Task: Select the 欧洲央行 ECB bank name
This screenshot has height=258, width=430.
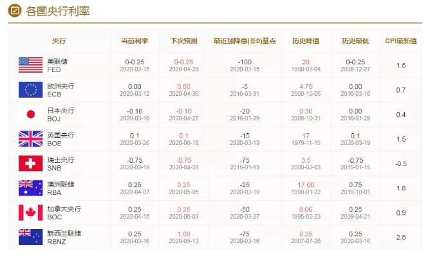Action: click(61, 90)
